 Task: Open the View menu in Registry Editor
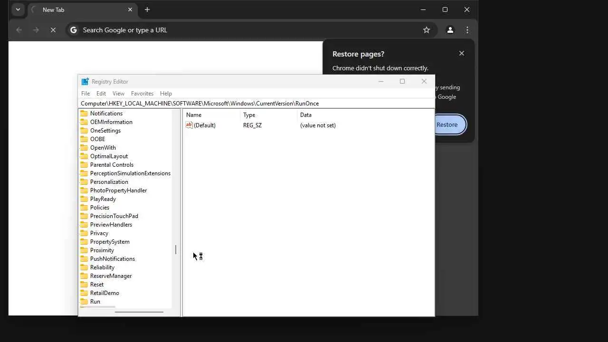(118, 94)
